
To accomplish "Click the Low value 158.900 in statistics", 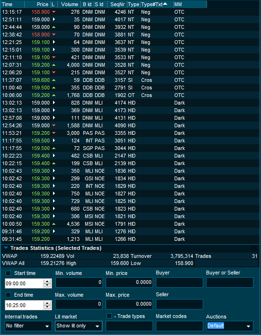I will click(184, 263).
